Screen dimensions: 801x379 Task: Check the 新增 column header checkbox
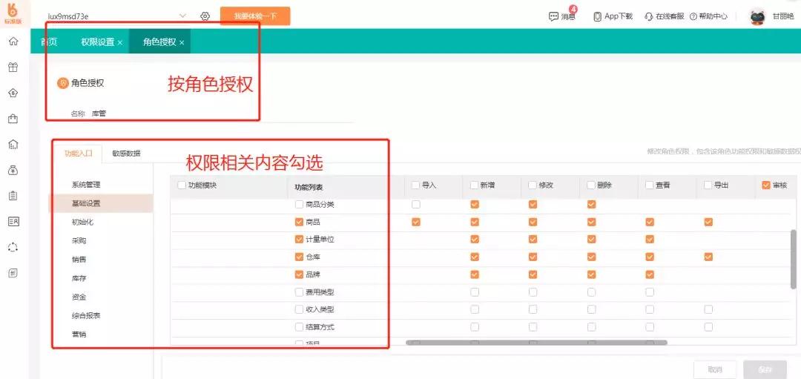click(474, 185)
